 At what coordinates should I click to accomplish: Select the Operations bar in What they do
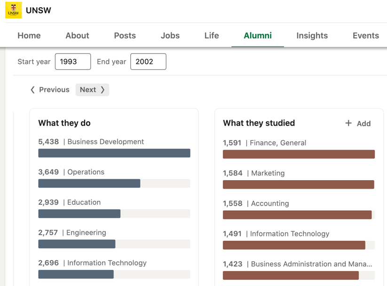(89, 183)
